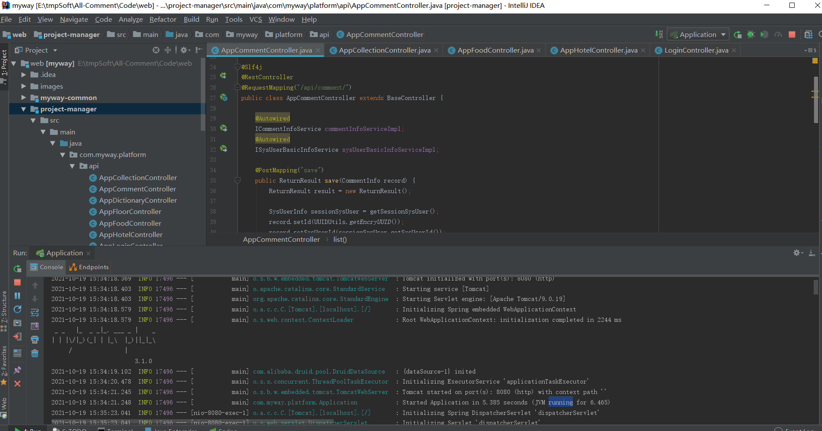Click the locate/scroll-from-source icon in the Project panel
The width and height of the screenshot is (822, 431).
tap(156, 50)
